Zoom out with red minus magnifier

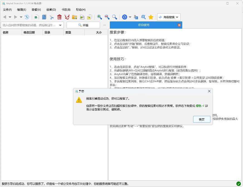coord(107,17)
